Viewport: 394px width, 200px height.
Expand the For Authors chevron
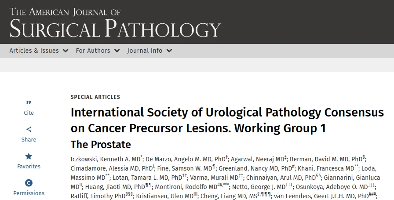117,51
